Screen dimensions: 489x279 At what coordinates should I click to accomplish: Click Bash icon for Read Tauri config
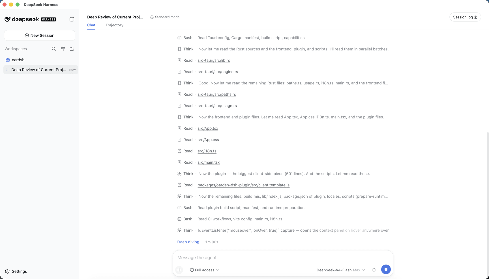pyautogui.click(x=179, y=38)
